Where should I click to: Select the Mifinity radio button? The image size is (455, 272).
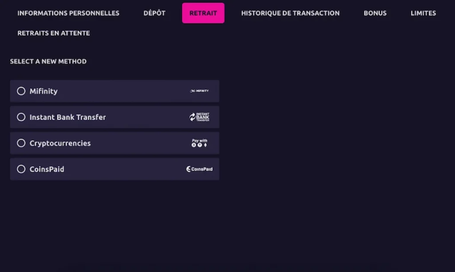[21, 91]
